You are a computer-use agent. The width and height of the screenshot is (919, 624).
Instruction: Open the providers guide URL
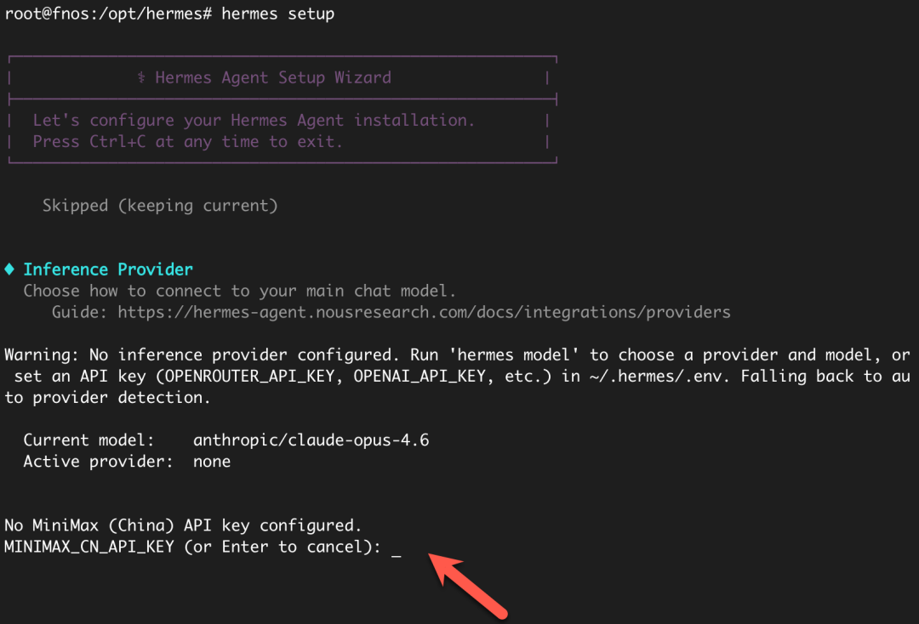click(x=424, y=312)
